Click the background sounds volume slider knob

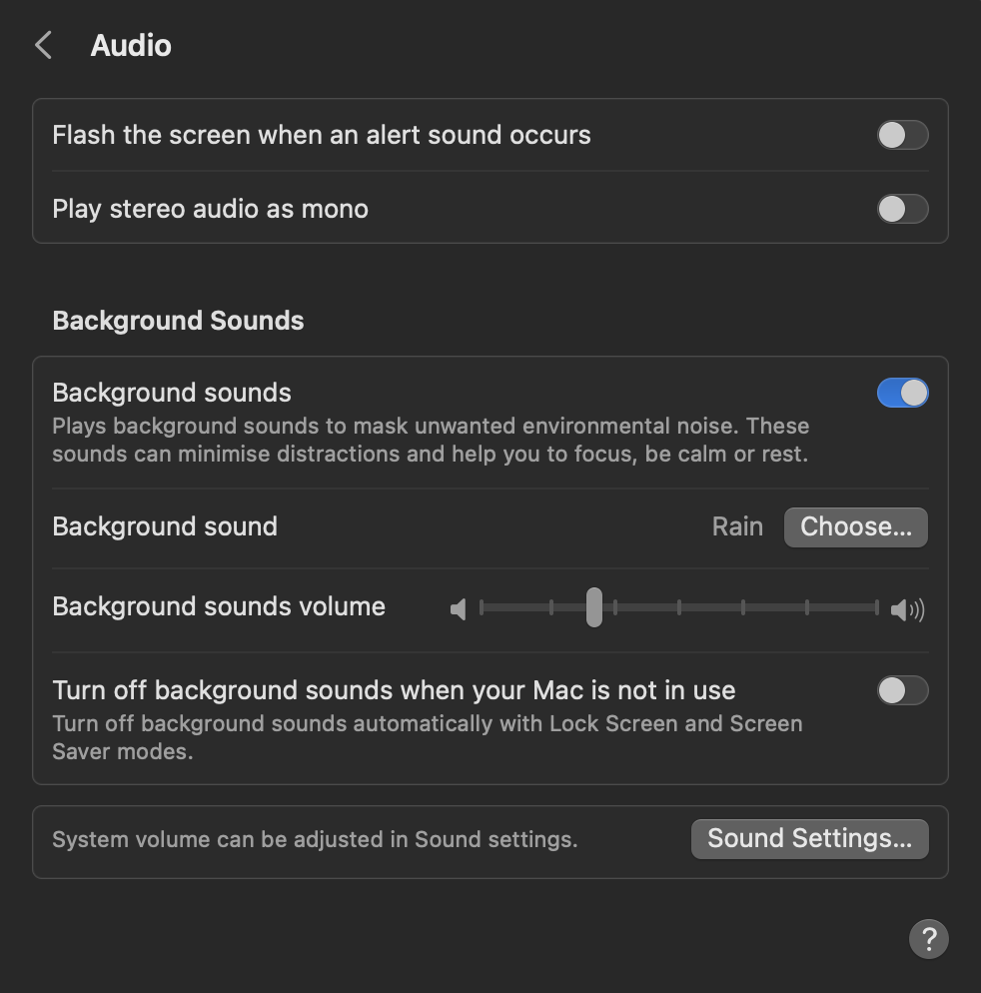coord(594,607)
